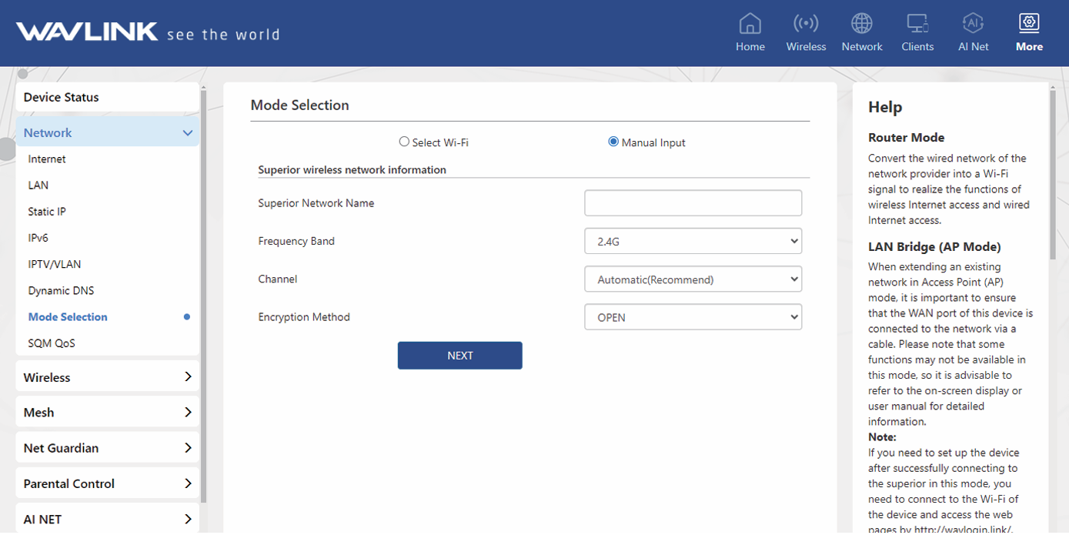Viewport: 1069px width, 535px height.
Task: Expand the Net Guardian sidebar section
Action: 108,448
